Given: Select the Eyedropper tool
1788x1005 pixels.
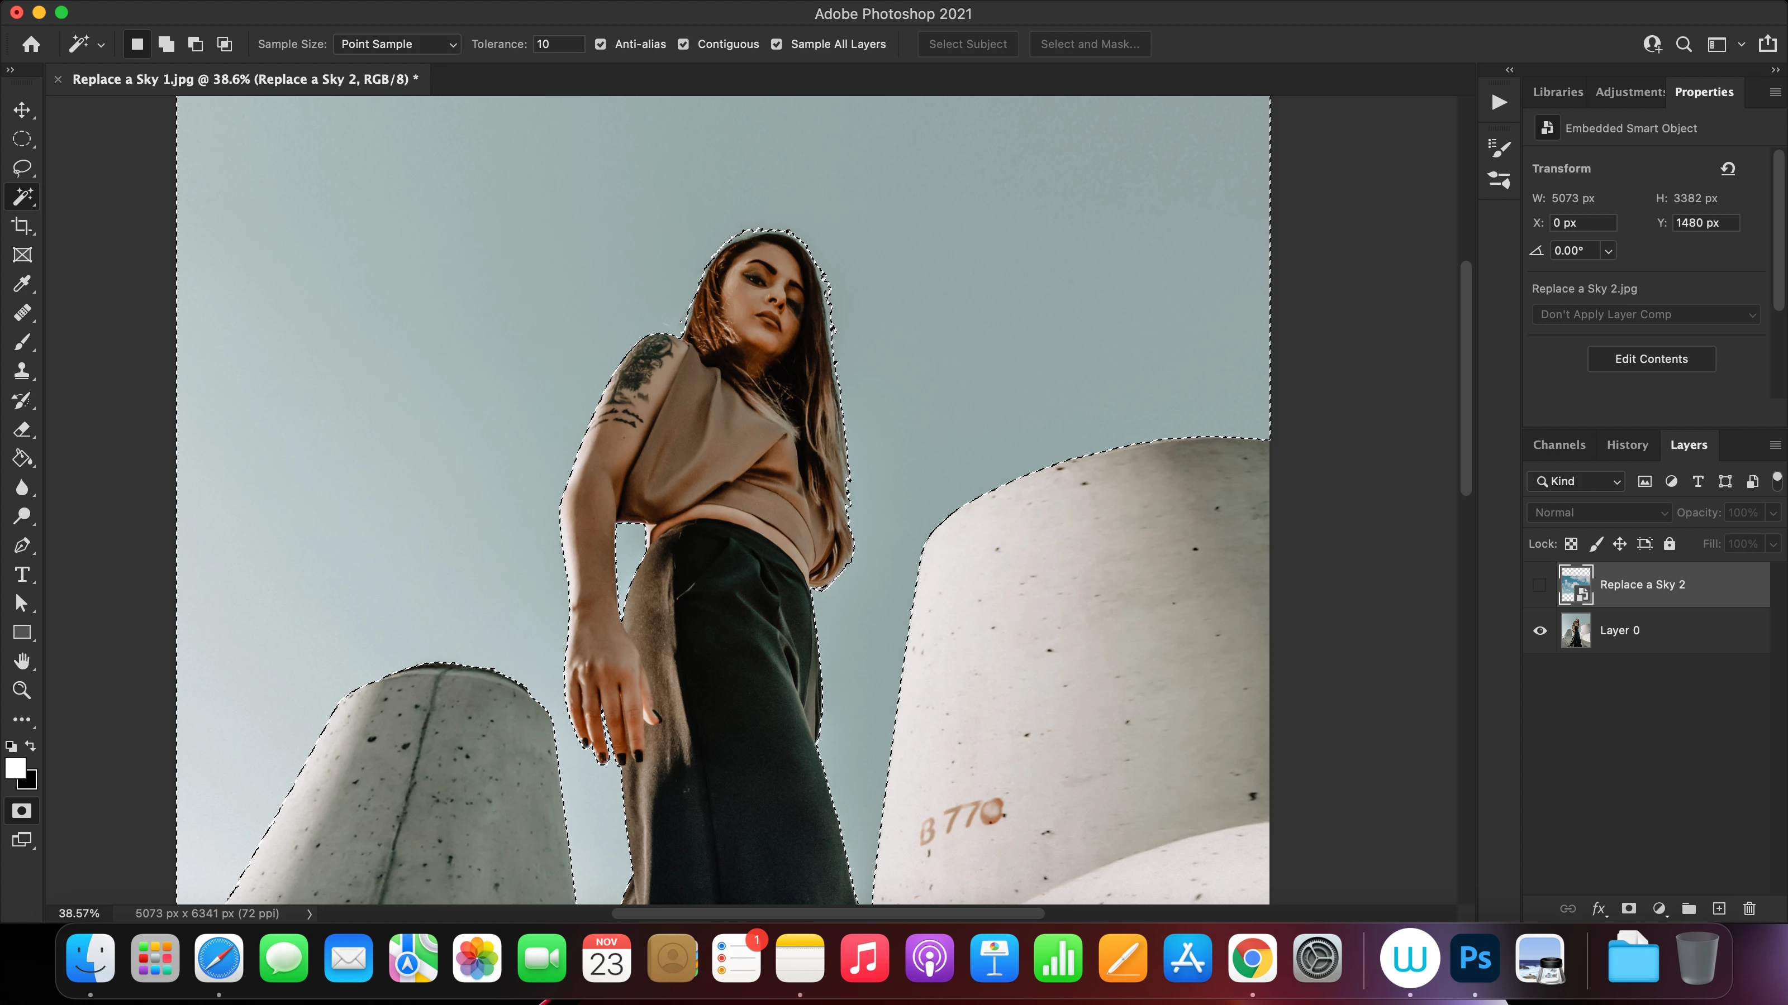Looking at the screenshot, I should 22,284.
